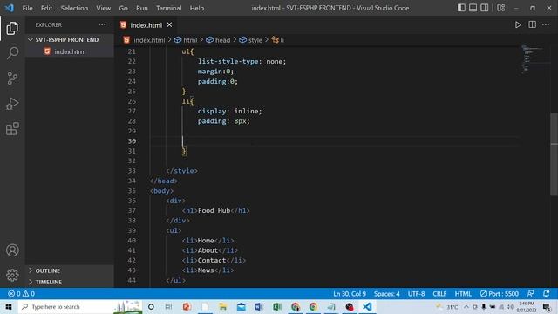This screenshot has width=558, height=314.
Task: Open the feedback icon in status bar
Action: coord(530,294)
